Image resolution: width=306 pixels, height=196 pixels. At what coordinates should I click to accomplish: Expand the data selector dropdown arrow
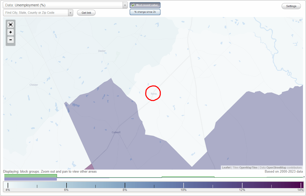point(125,5)
